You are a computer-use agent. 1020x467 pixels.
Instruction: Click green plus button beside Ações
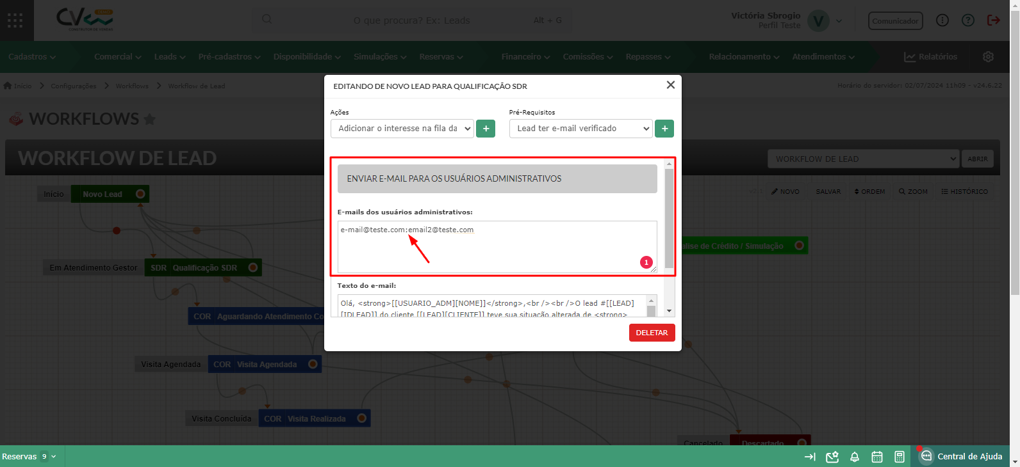point(486,129)
